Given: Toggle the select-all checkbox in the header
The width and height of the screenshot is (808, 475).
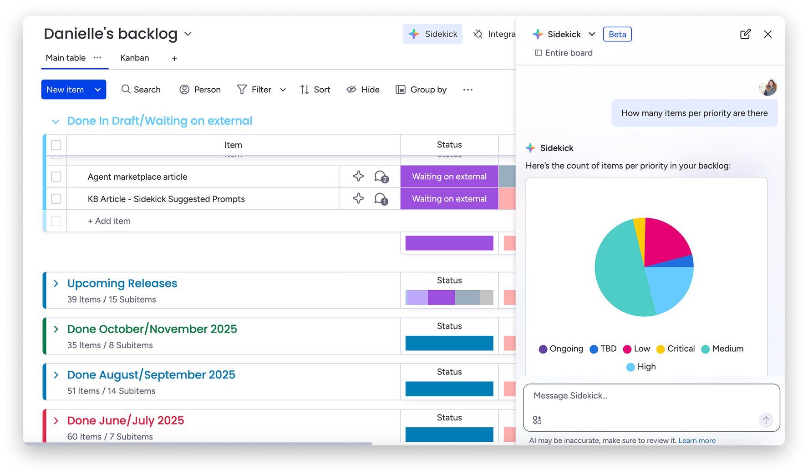Looking at the screenshot, I should click(56, 145).
